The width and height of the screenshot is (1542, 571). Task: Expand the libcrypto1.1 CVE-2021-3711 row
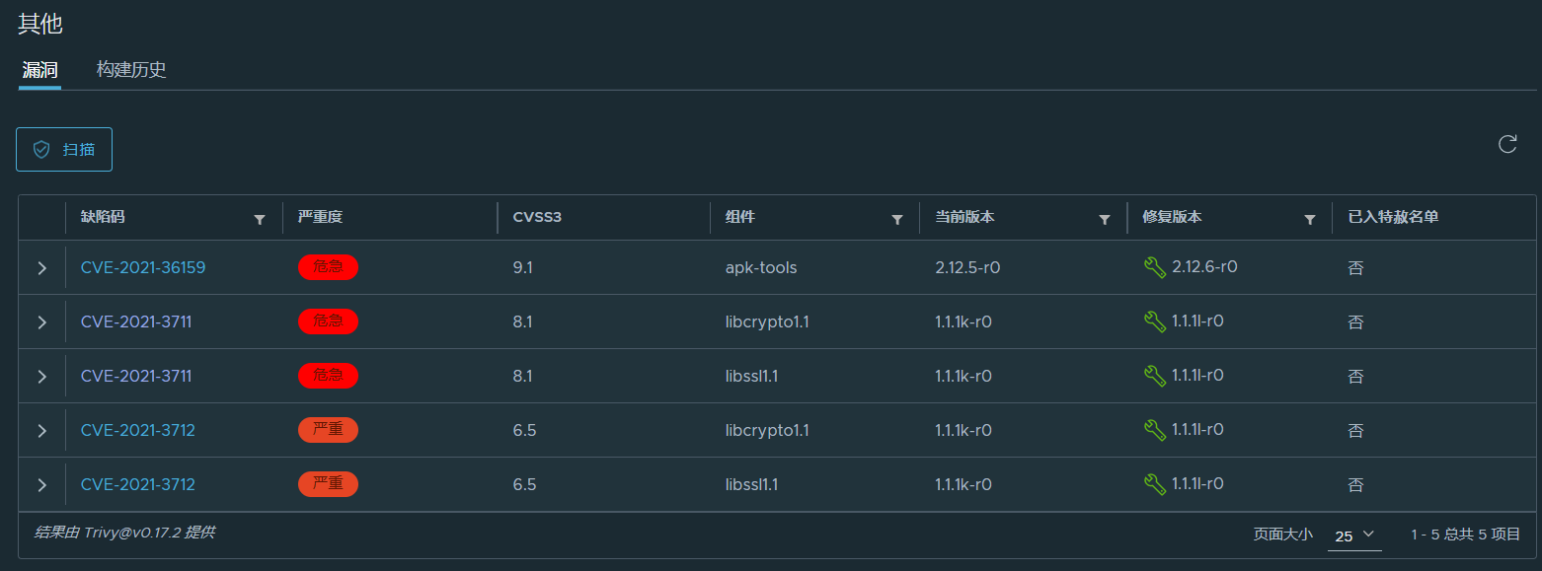(41, 322)
